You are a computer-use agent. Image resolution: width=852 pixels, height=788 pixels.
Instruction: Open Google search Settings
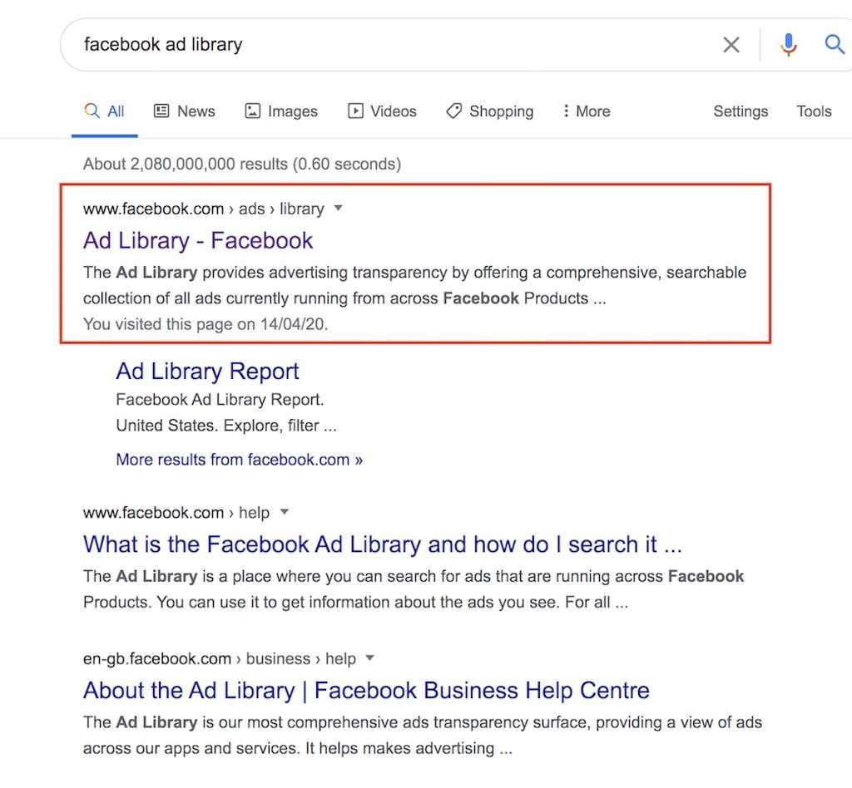[740, 111]
